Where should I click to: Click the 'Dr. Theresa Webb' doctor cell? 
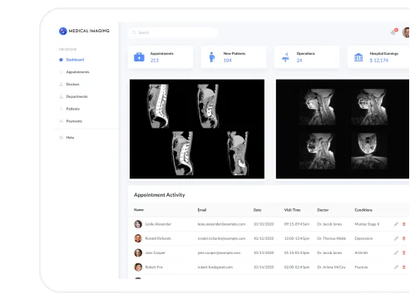331,238
